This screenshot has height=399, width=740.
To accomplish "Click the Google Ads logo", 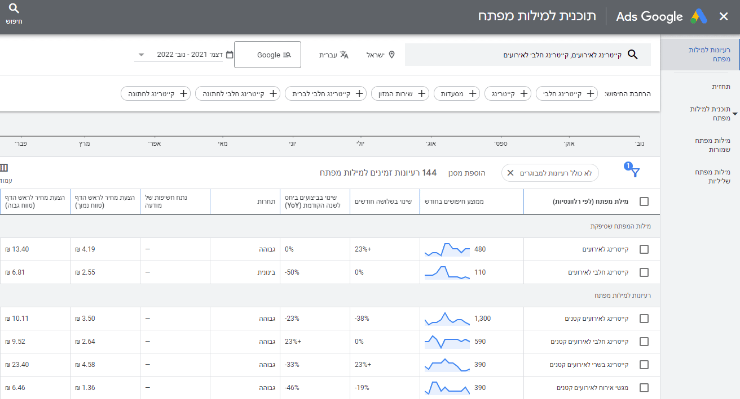I will point(699,16).
